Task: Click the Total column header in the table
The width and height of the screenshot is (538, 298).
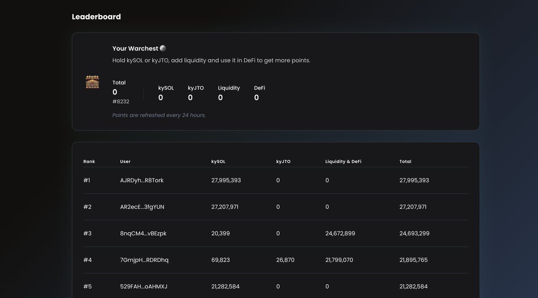Action: tap(405, 161)
